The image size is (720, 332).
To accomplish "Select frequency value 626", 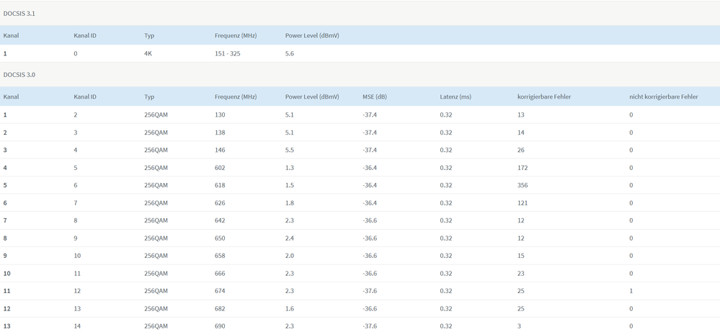I will coord(220,202).
